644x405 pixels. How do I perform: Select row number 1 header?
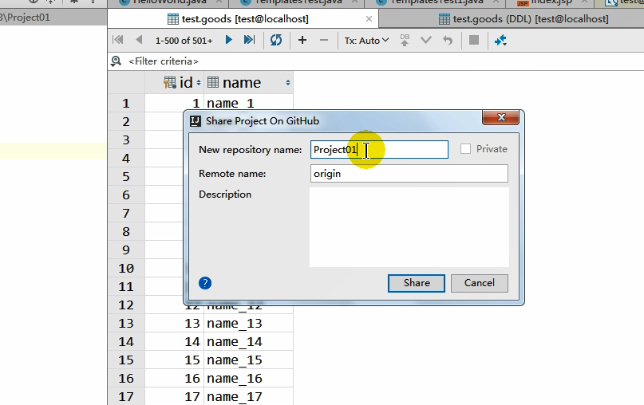pyautogui.click(x=126, y=103)
